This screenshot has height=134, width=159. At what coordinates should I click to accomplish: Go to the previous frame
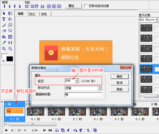click(x=25, y=130)
